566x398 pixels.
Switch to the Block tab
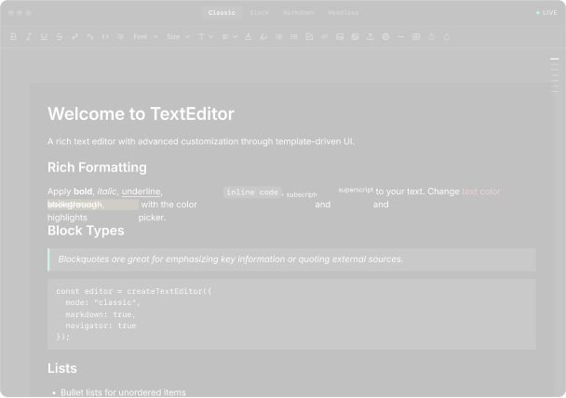[259, 13]
